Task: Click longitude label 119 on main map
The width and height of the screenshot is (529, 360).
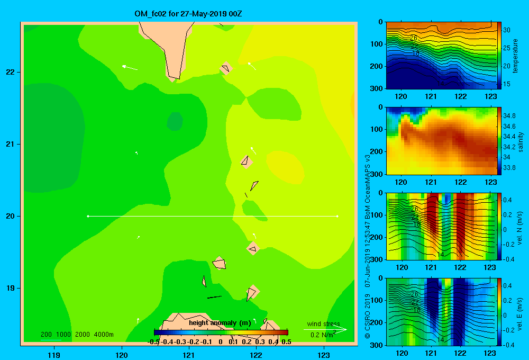Action: [x=54, y=355]
